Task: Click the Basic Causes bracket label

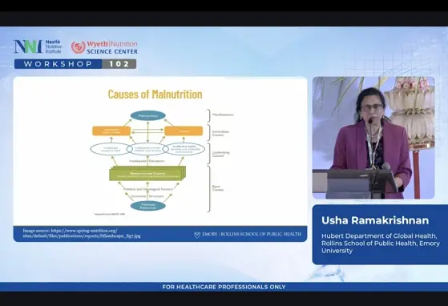Action: tap(218, 187)
